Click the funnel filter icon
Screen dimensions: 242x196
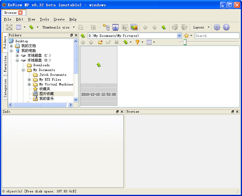pyautogui.click(x=137, y=42)
